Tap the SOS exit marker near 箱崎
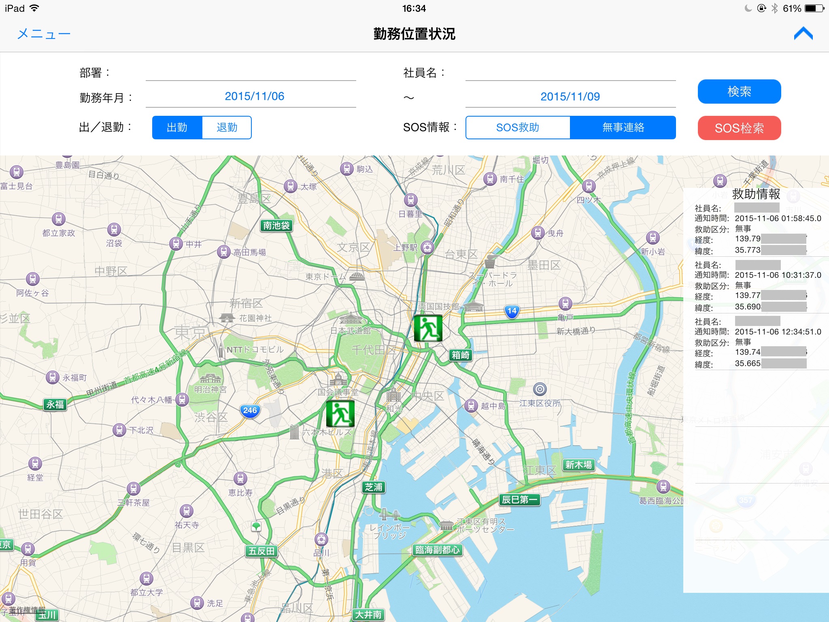This screenshot has width=829, height=622. point(428,328)
